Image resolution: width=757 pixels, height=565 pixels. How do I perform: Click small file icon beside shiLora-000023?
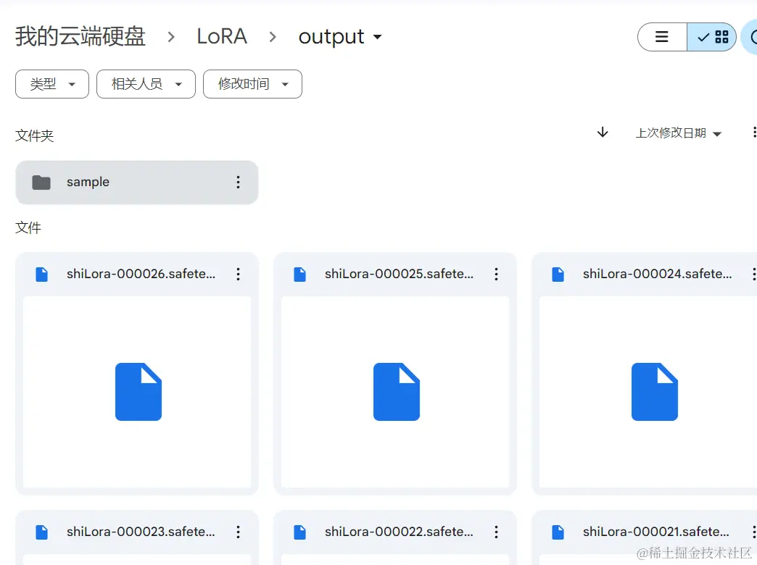[x=42, y=532]
